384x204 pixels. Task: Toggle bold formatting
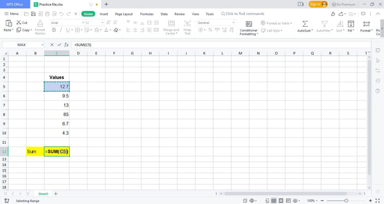(54, 30)
